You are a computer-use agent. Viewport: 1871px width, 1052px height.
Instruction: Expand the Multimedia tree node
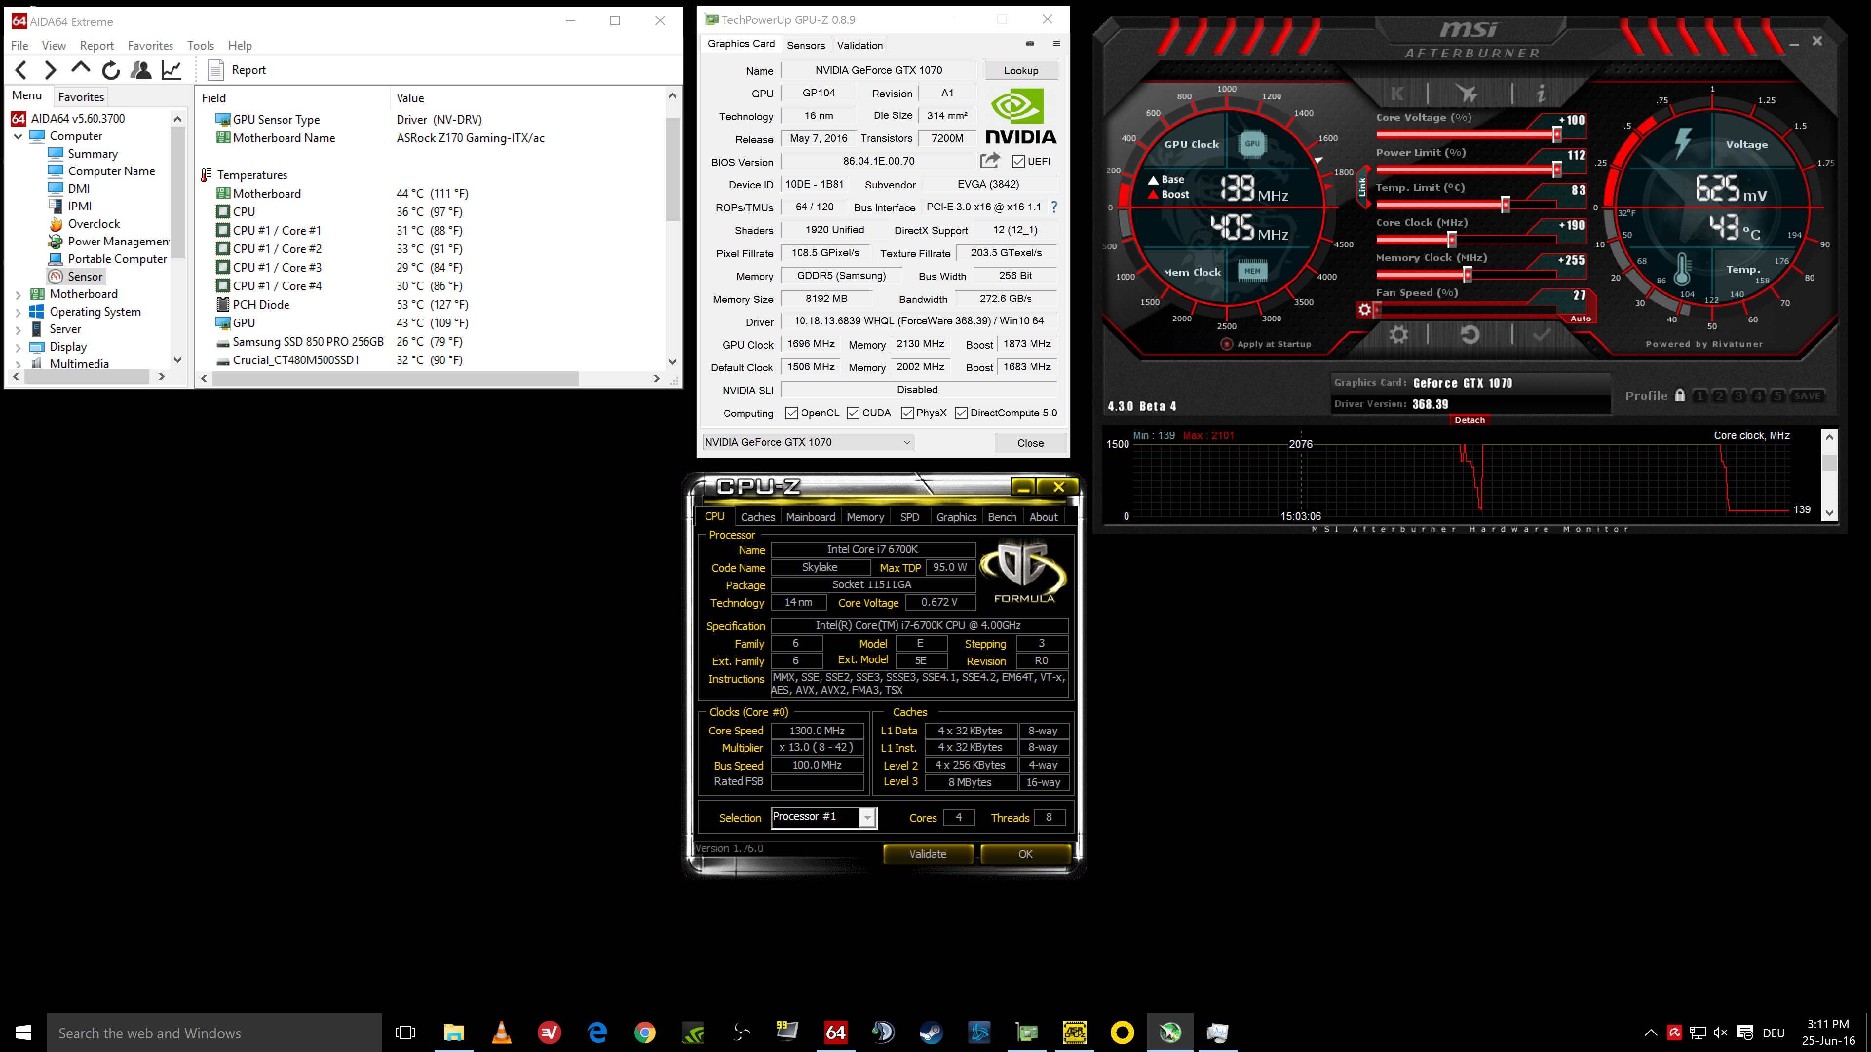tap(18, 364)
